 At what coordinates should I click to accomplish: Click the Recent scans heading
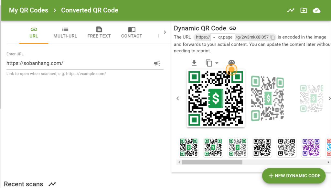(23, 184)
